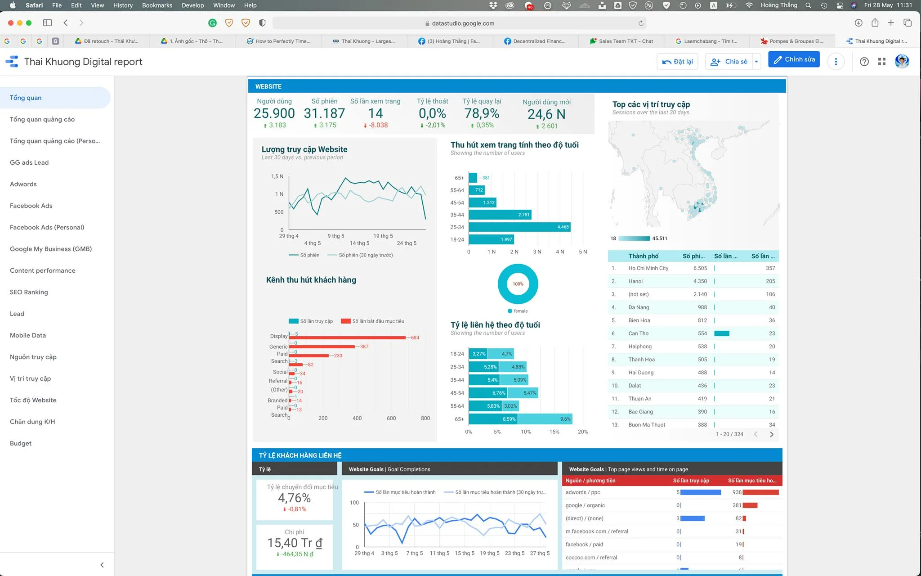Open the Facebook Ads report page

(x=31, y=206)
